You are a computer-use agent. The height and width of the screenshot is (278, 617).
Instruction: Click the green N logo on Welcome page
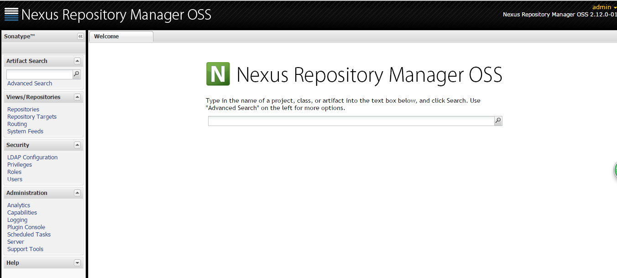click(x=218, y=74)
